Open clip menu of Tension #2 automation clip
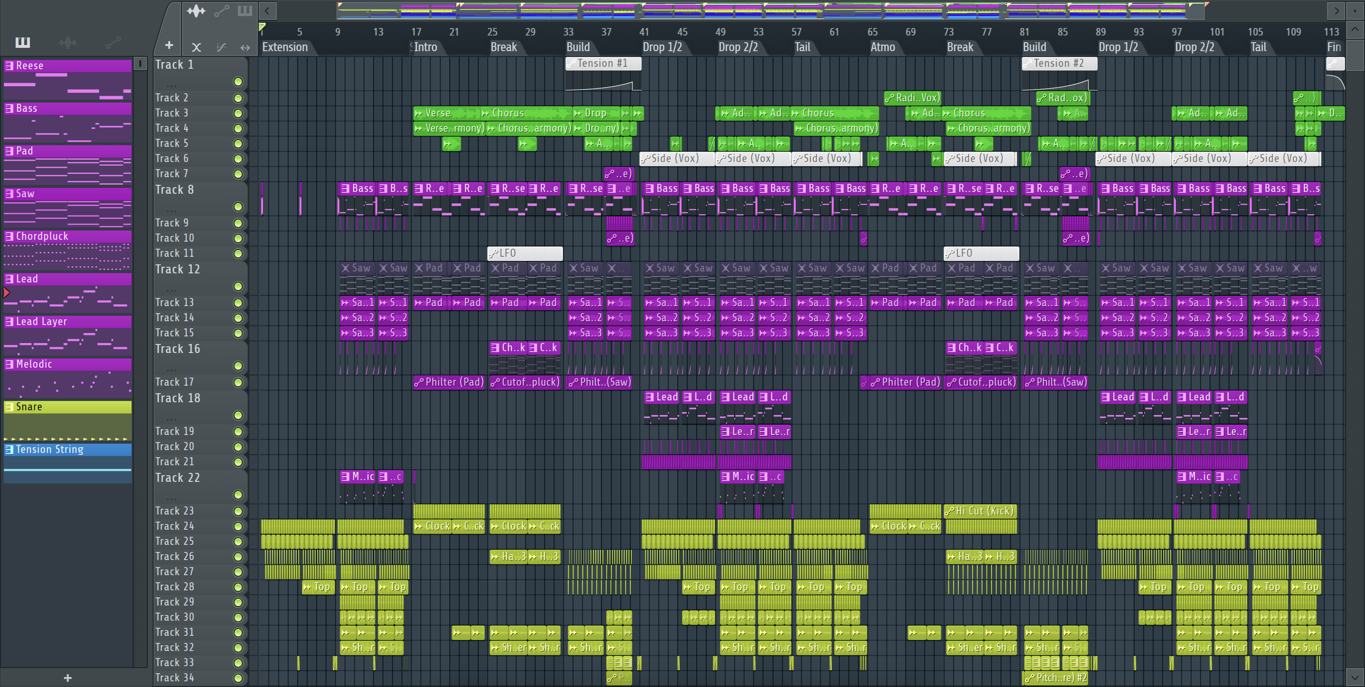The width and height of the screenshot is (1365, 687). click(x=1028, y=63)
